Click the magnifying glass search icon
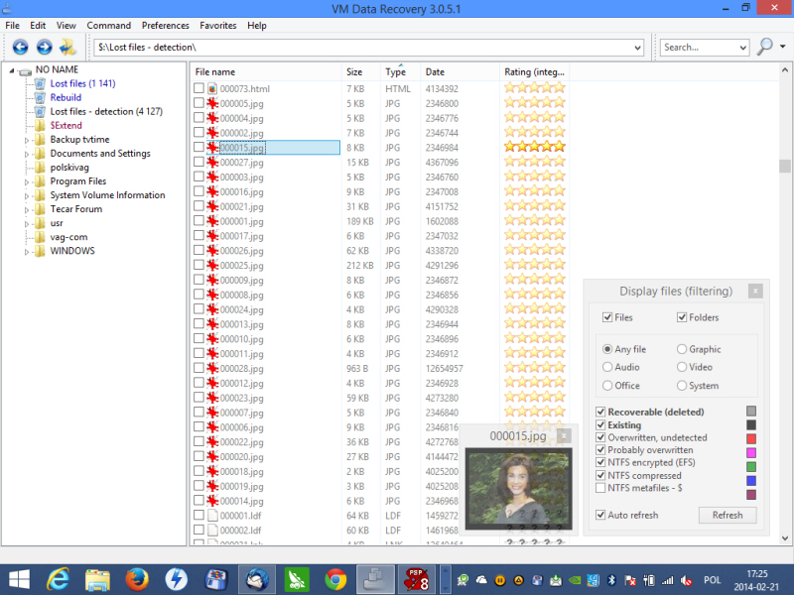Viewport: 794px width, 595px height. pos(764,47)
